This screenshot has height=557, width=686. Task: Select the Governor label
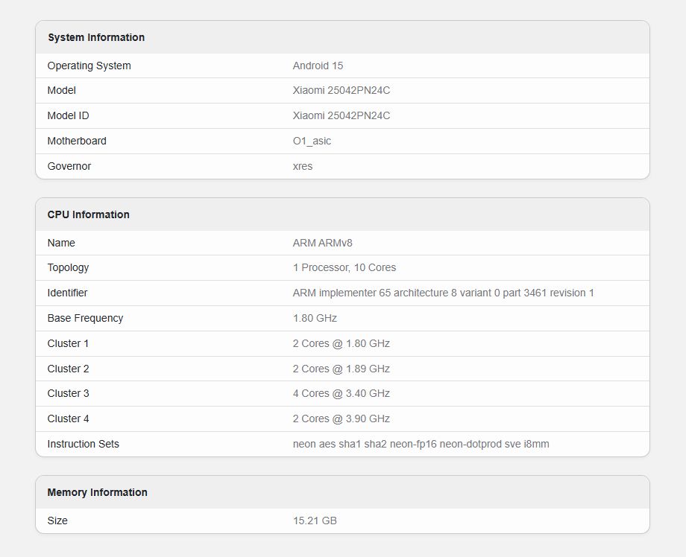click(x=69, y=167)
